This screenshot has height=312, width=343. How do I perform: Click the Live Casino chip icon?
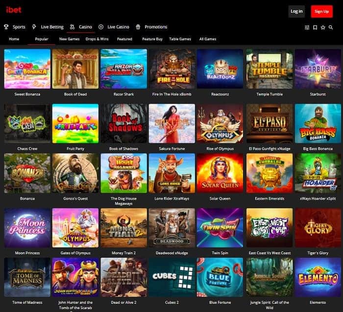pos(101,27)
